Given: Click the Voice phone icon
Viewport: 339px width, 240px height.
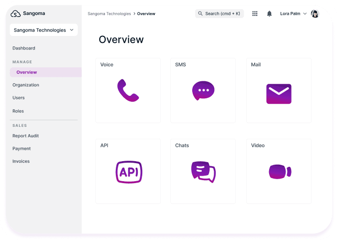Looking at the screenshot, I should pyautogui.click(x=128, y=90).
